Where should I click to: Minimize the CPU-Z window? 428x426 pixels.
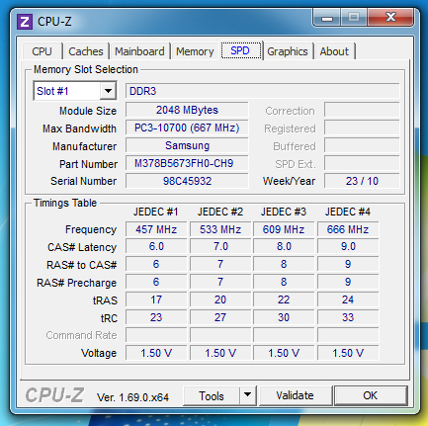(327, 18)
